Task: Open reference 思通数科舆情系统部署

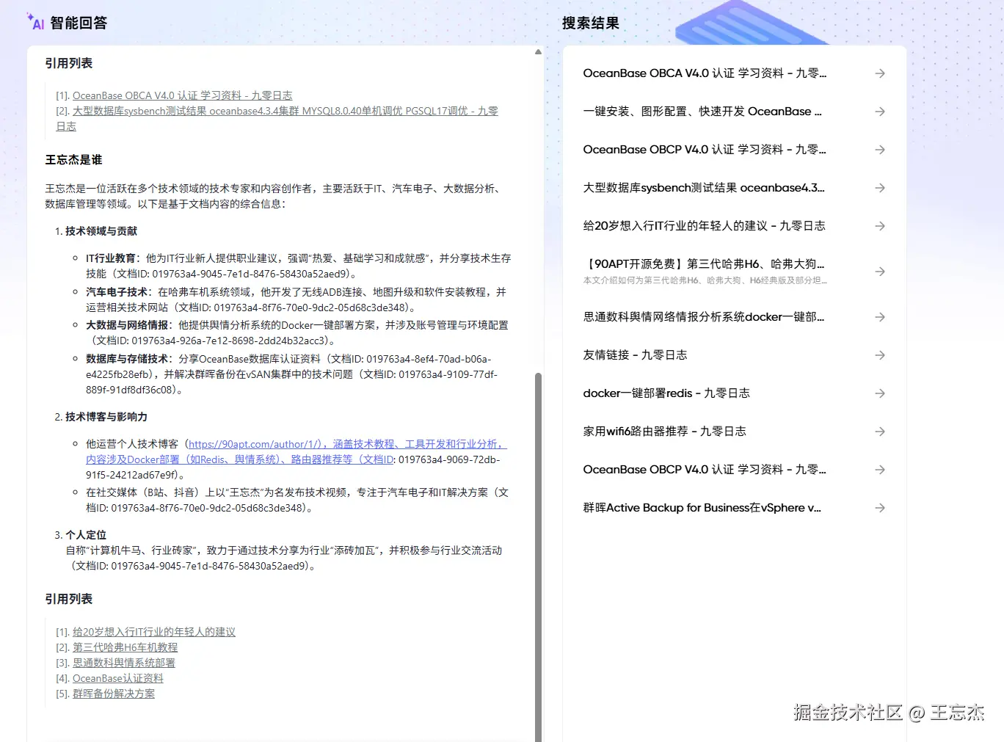Action: (124, 663)
